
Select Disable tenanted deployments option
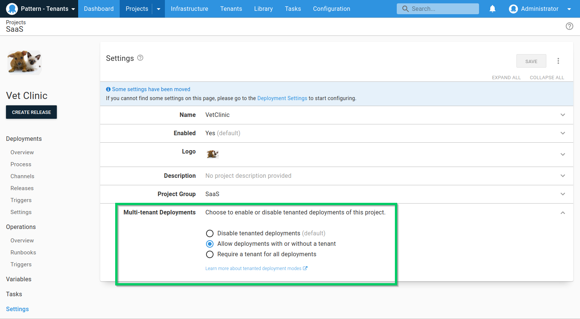210,233
